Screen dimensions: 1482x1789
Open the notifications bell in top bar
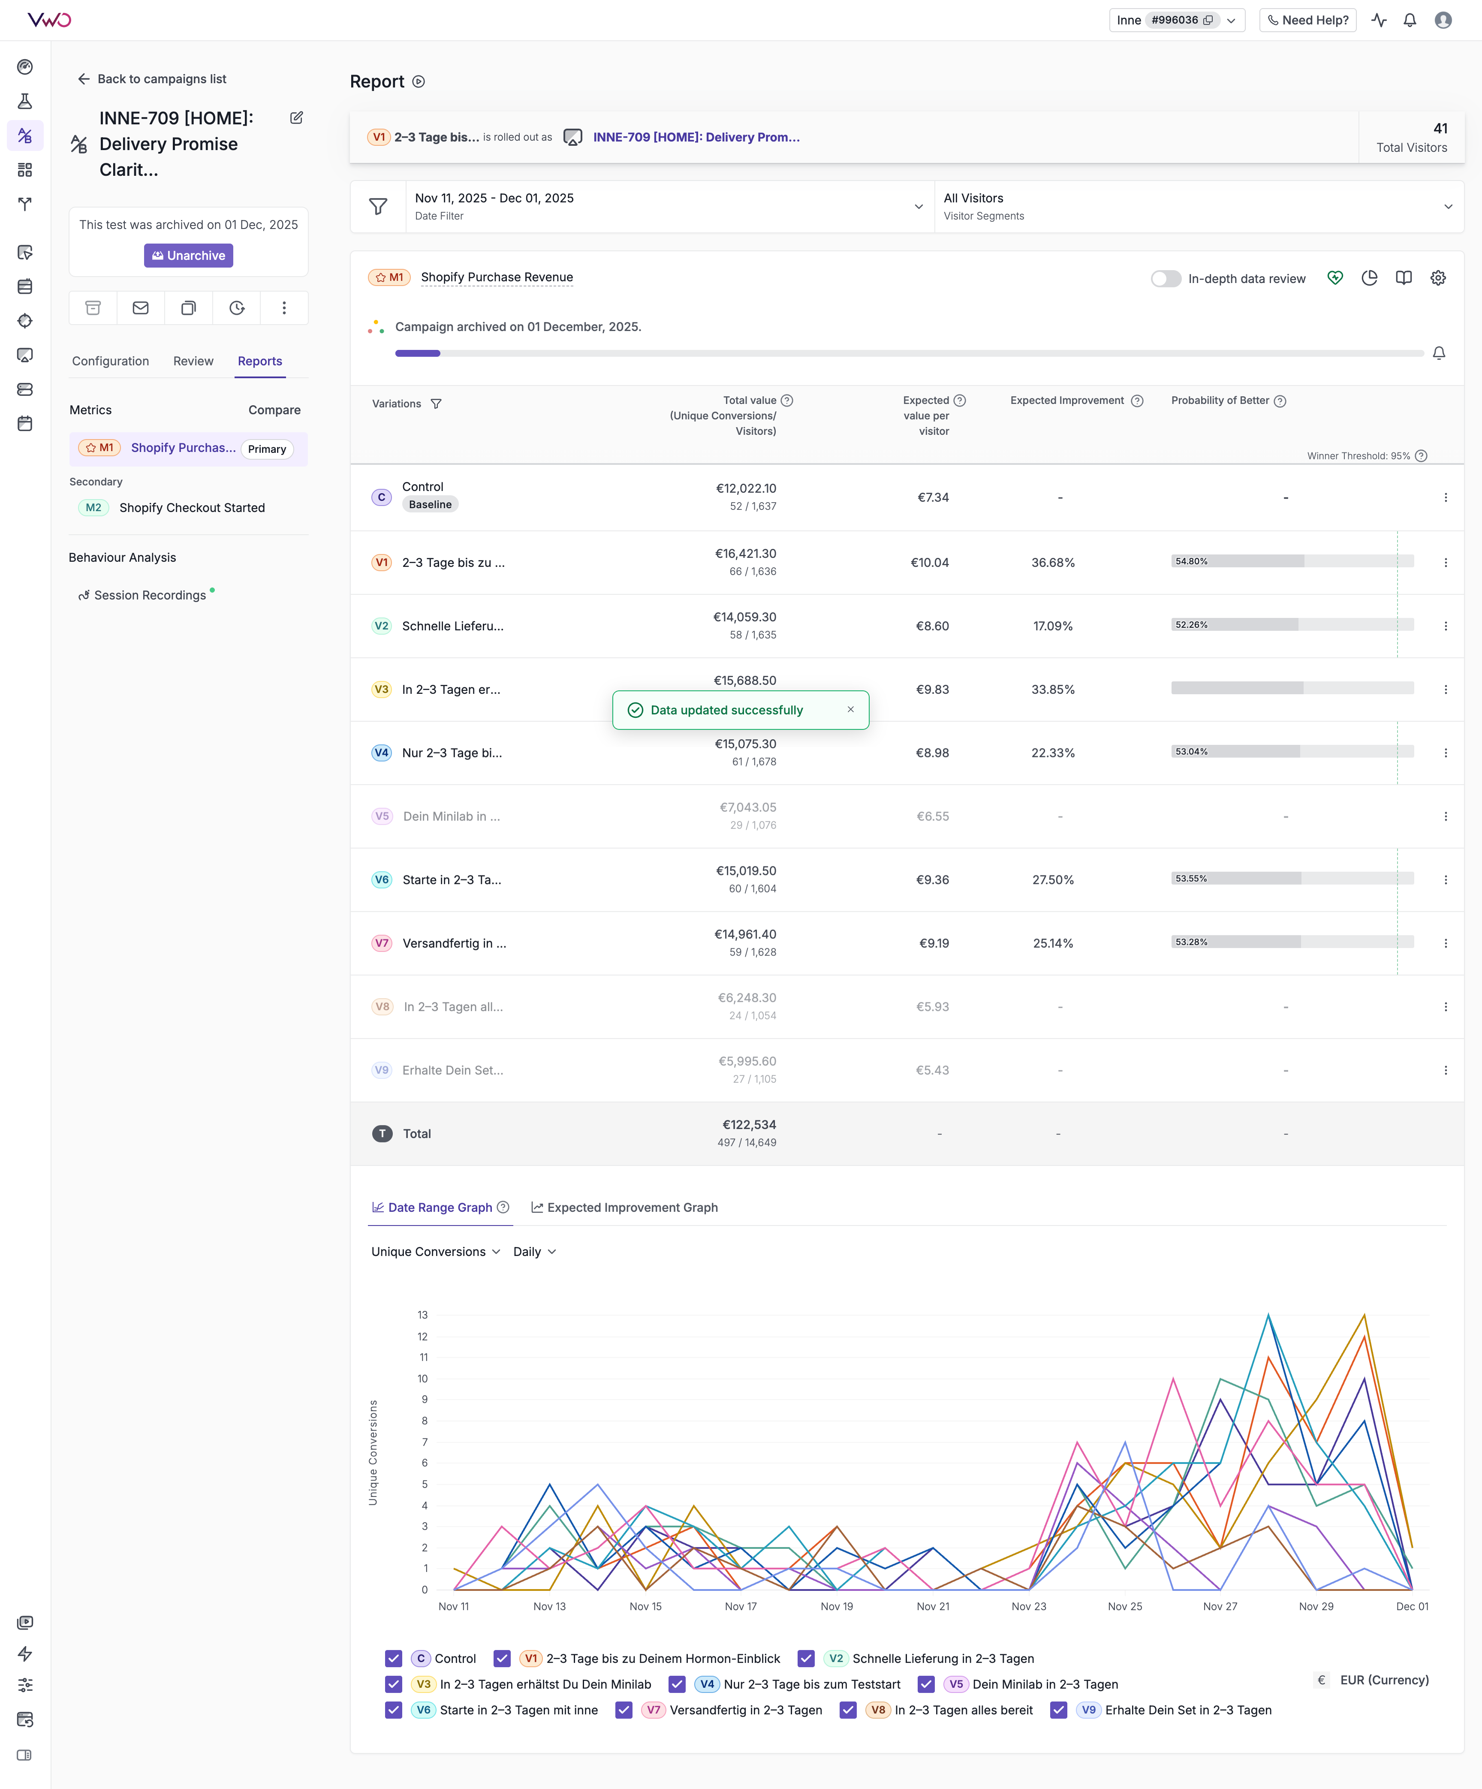point(1410,21)
